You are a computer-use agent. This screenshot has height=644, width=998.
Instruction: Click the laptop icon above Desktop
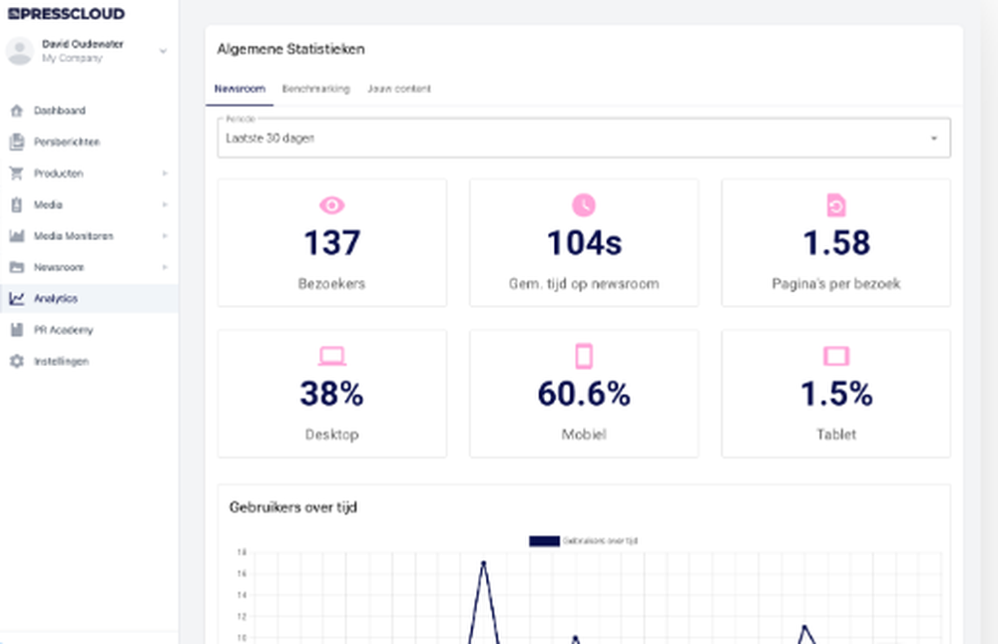pos(331,356)
